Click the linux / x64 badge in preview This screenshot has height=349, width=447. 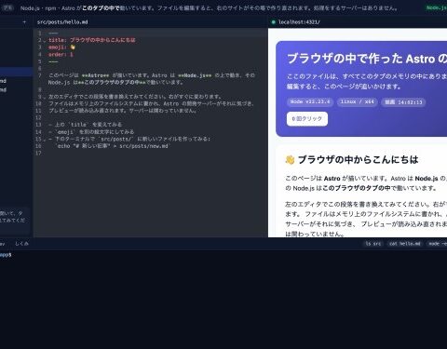[x=358, y=101]
